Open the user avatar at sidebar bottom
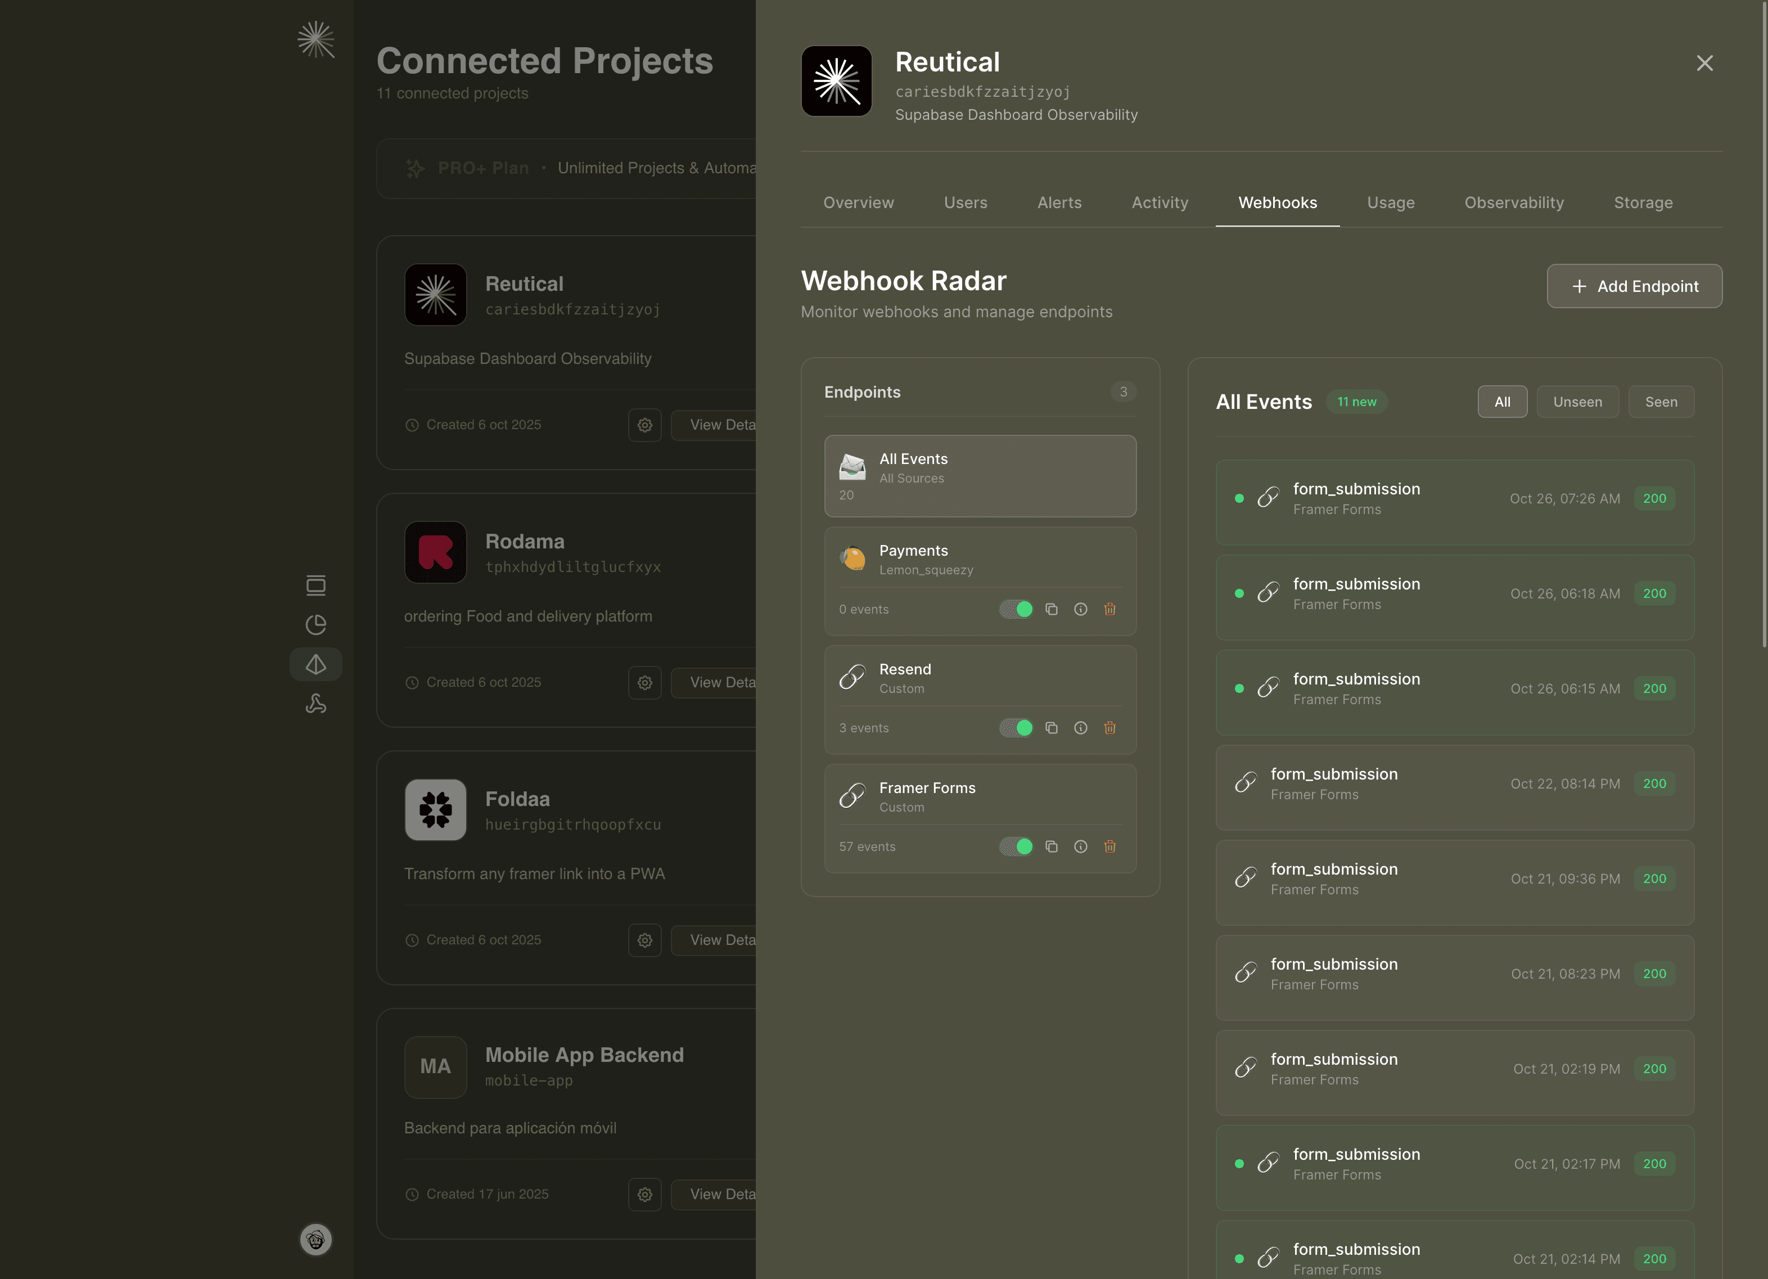This screenshot has height=1279, width=1768. tap(315, 1239)
